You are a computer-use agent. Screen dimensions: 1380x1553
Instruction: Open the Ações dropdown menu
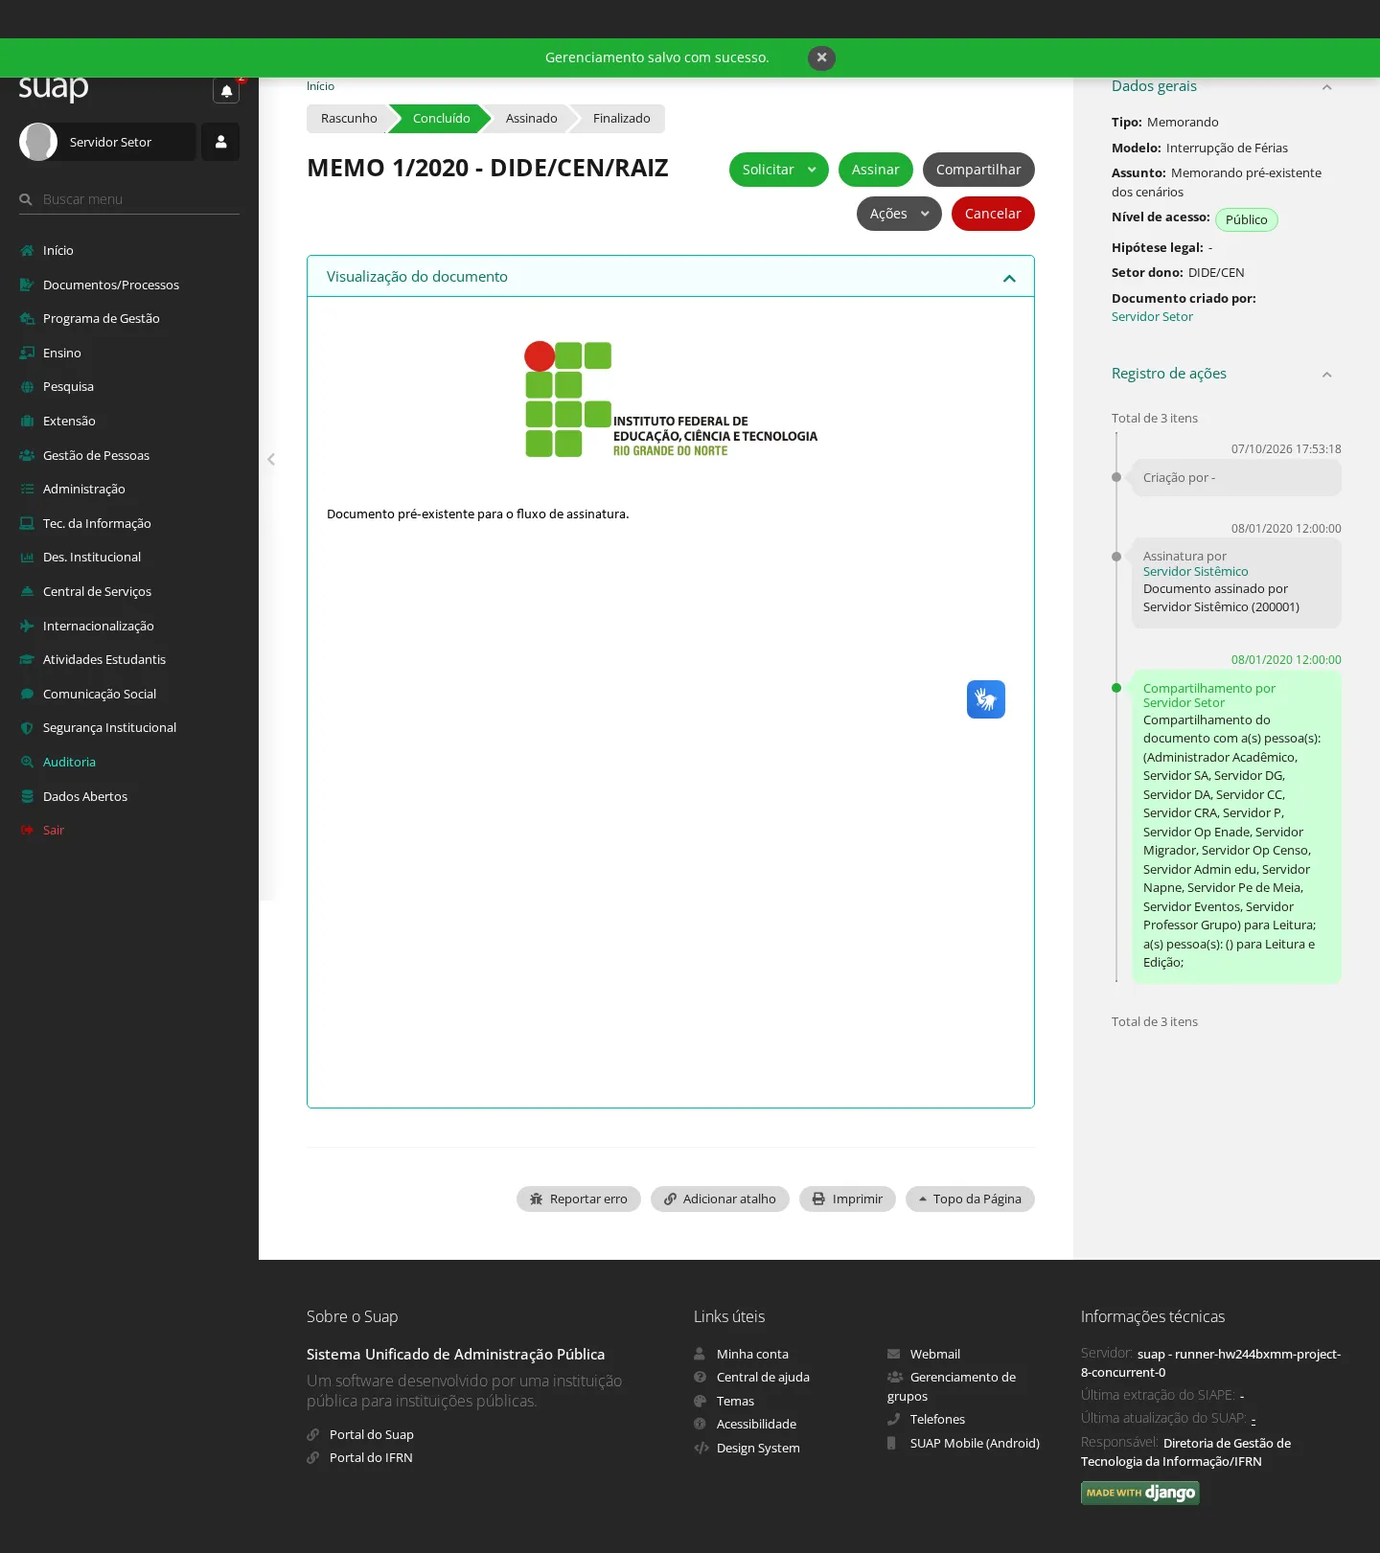pyautogui.click(x=899, y=214)
